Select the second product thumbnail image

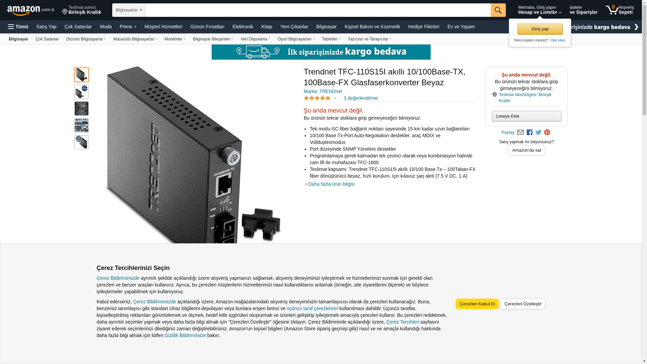pyautogui.click(x=82, y=92)
